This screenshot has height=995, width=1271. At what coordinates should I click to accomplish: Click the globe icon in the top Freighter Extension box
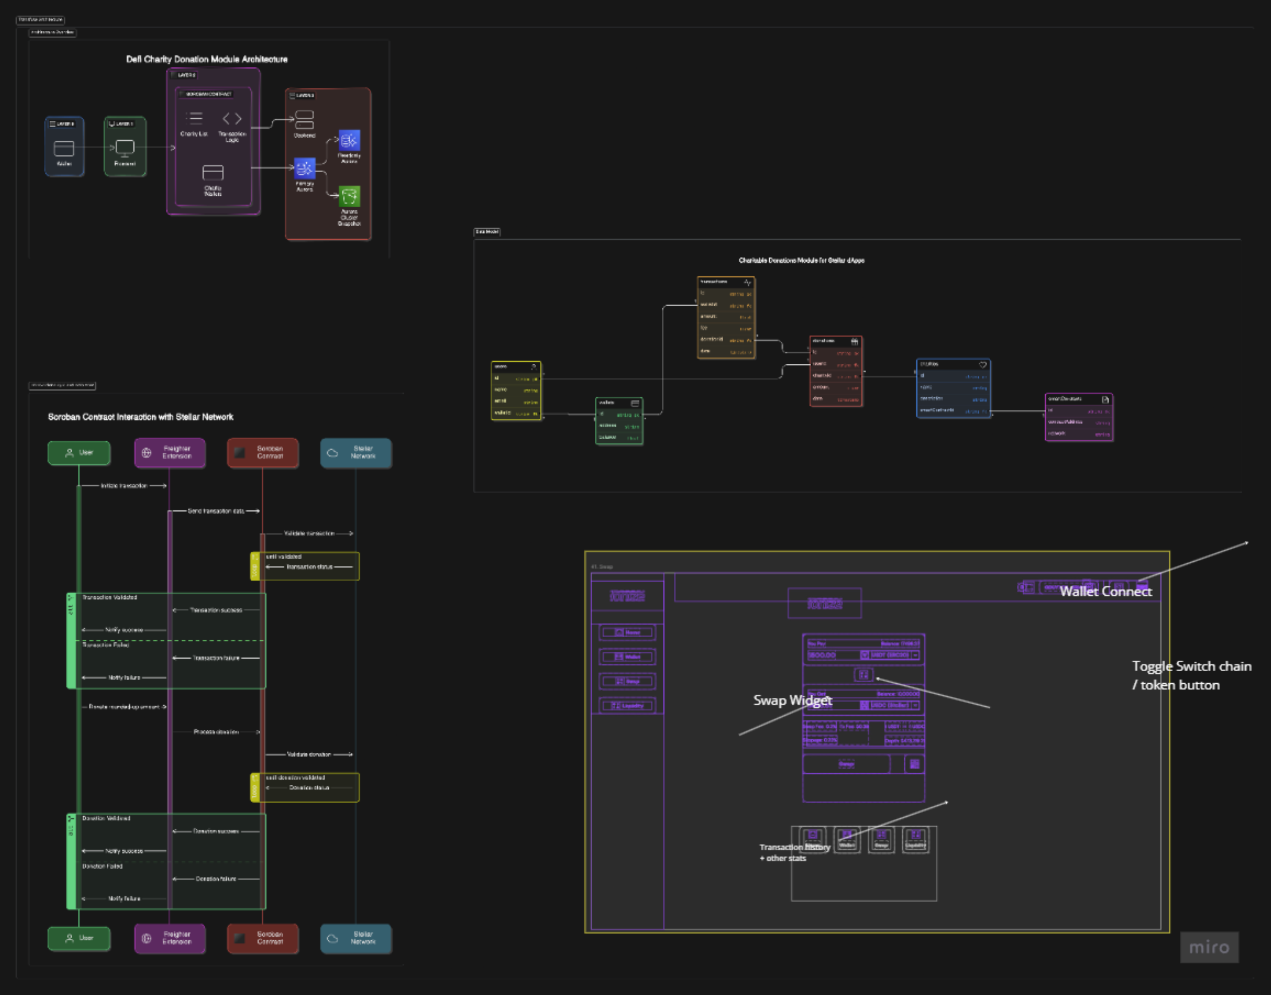pyautogui.click(x=146, y=453)
